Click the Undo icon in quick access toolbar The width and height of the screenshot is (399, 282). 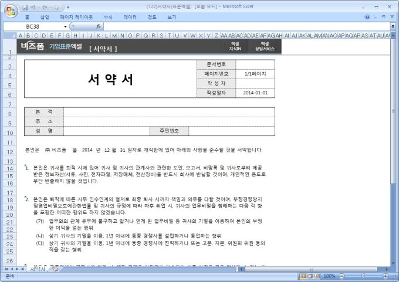click(x=33, y=8)
